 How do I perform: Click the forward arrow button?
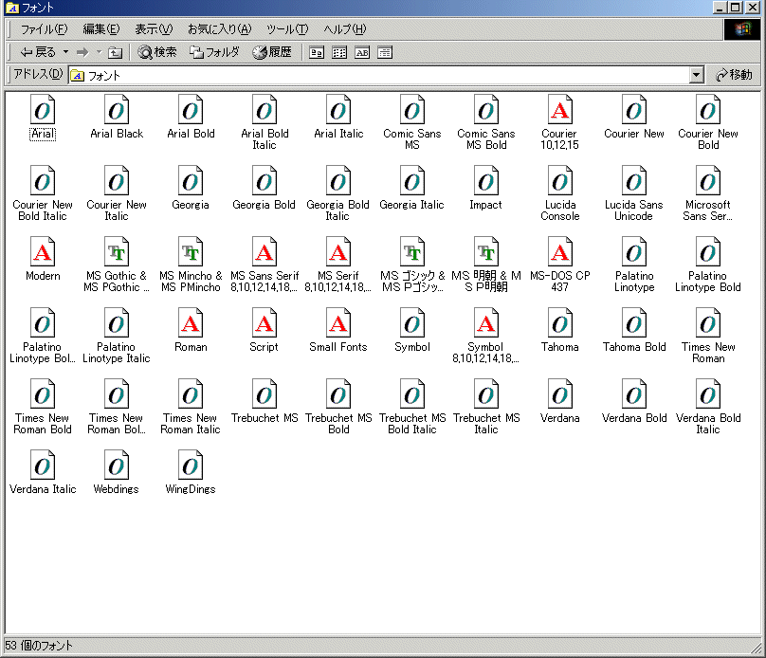click(82, 52)
